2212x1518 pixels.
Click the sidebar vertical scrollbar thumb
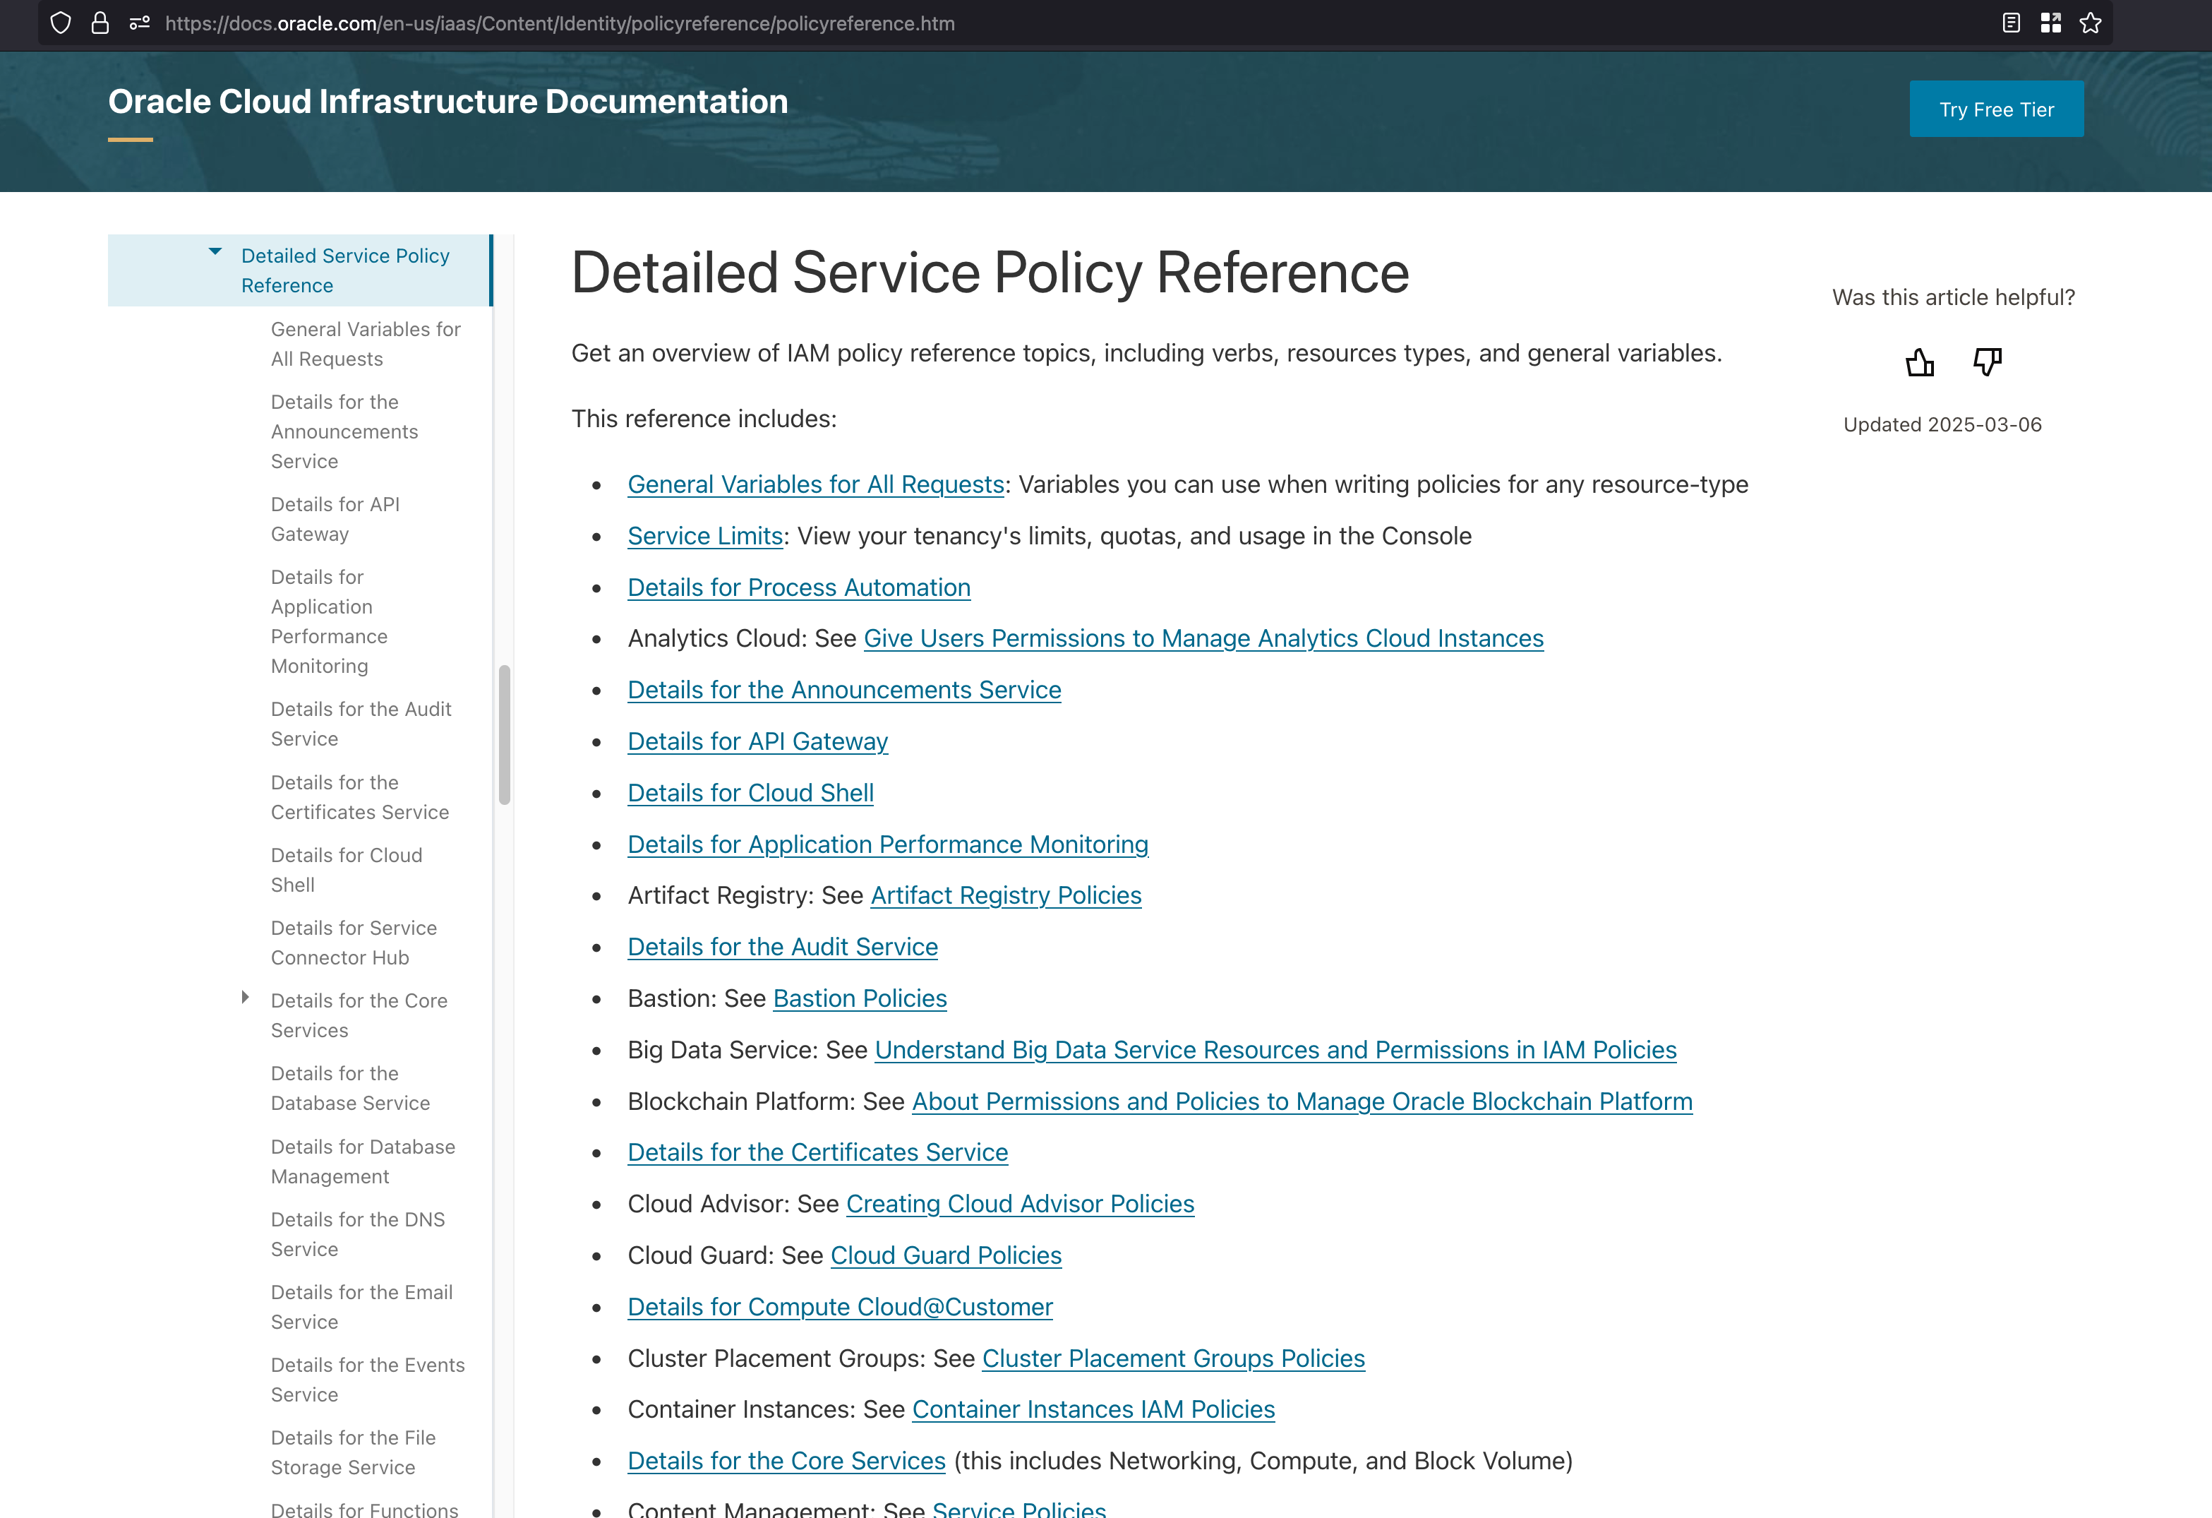pyautogui.click(x=505, y=735)
